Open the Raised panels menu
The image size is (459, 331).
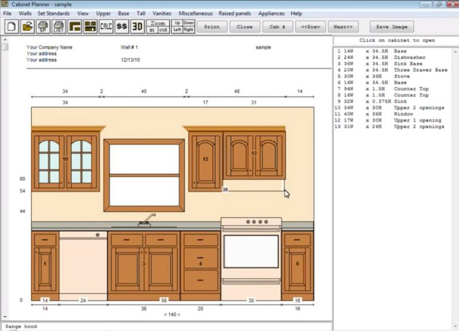[235, 13]
